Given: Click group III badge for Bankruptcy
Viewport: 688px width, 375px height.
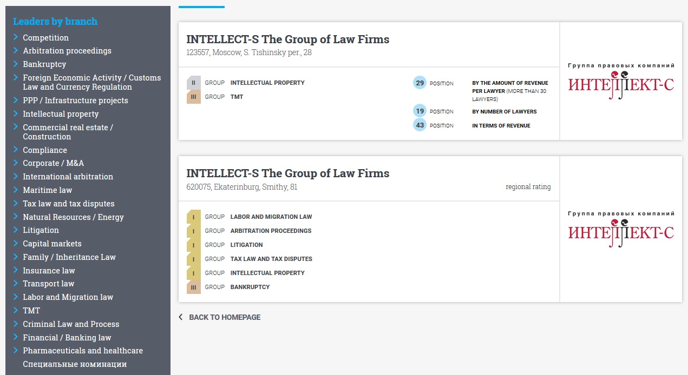Looking at the screenshot, I should (x=194, y=287).
